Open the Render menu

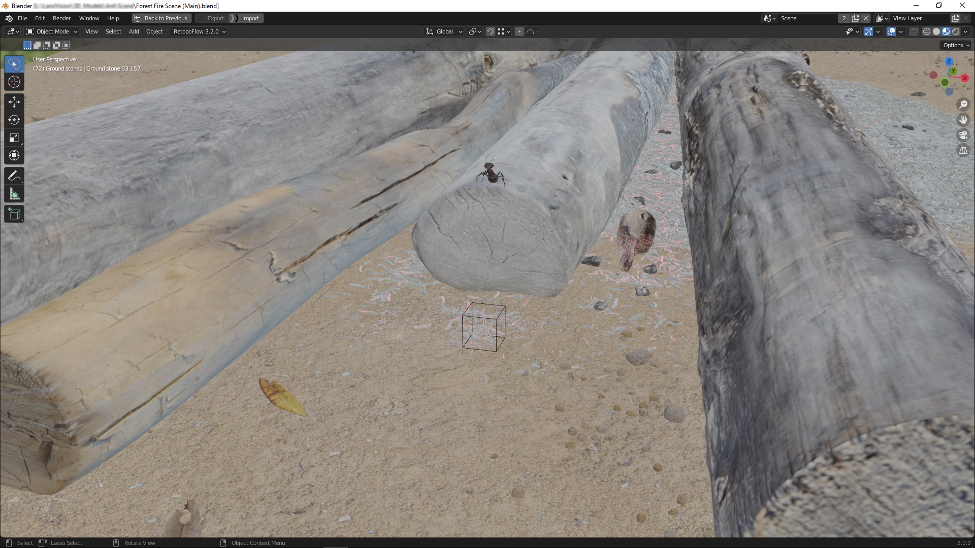(61, 18)
